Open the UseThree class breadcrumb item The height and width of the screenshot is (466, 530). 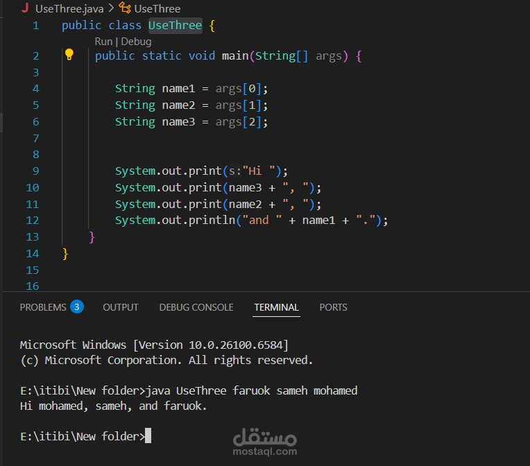(157, 8)
